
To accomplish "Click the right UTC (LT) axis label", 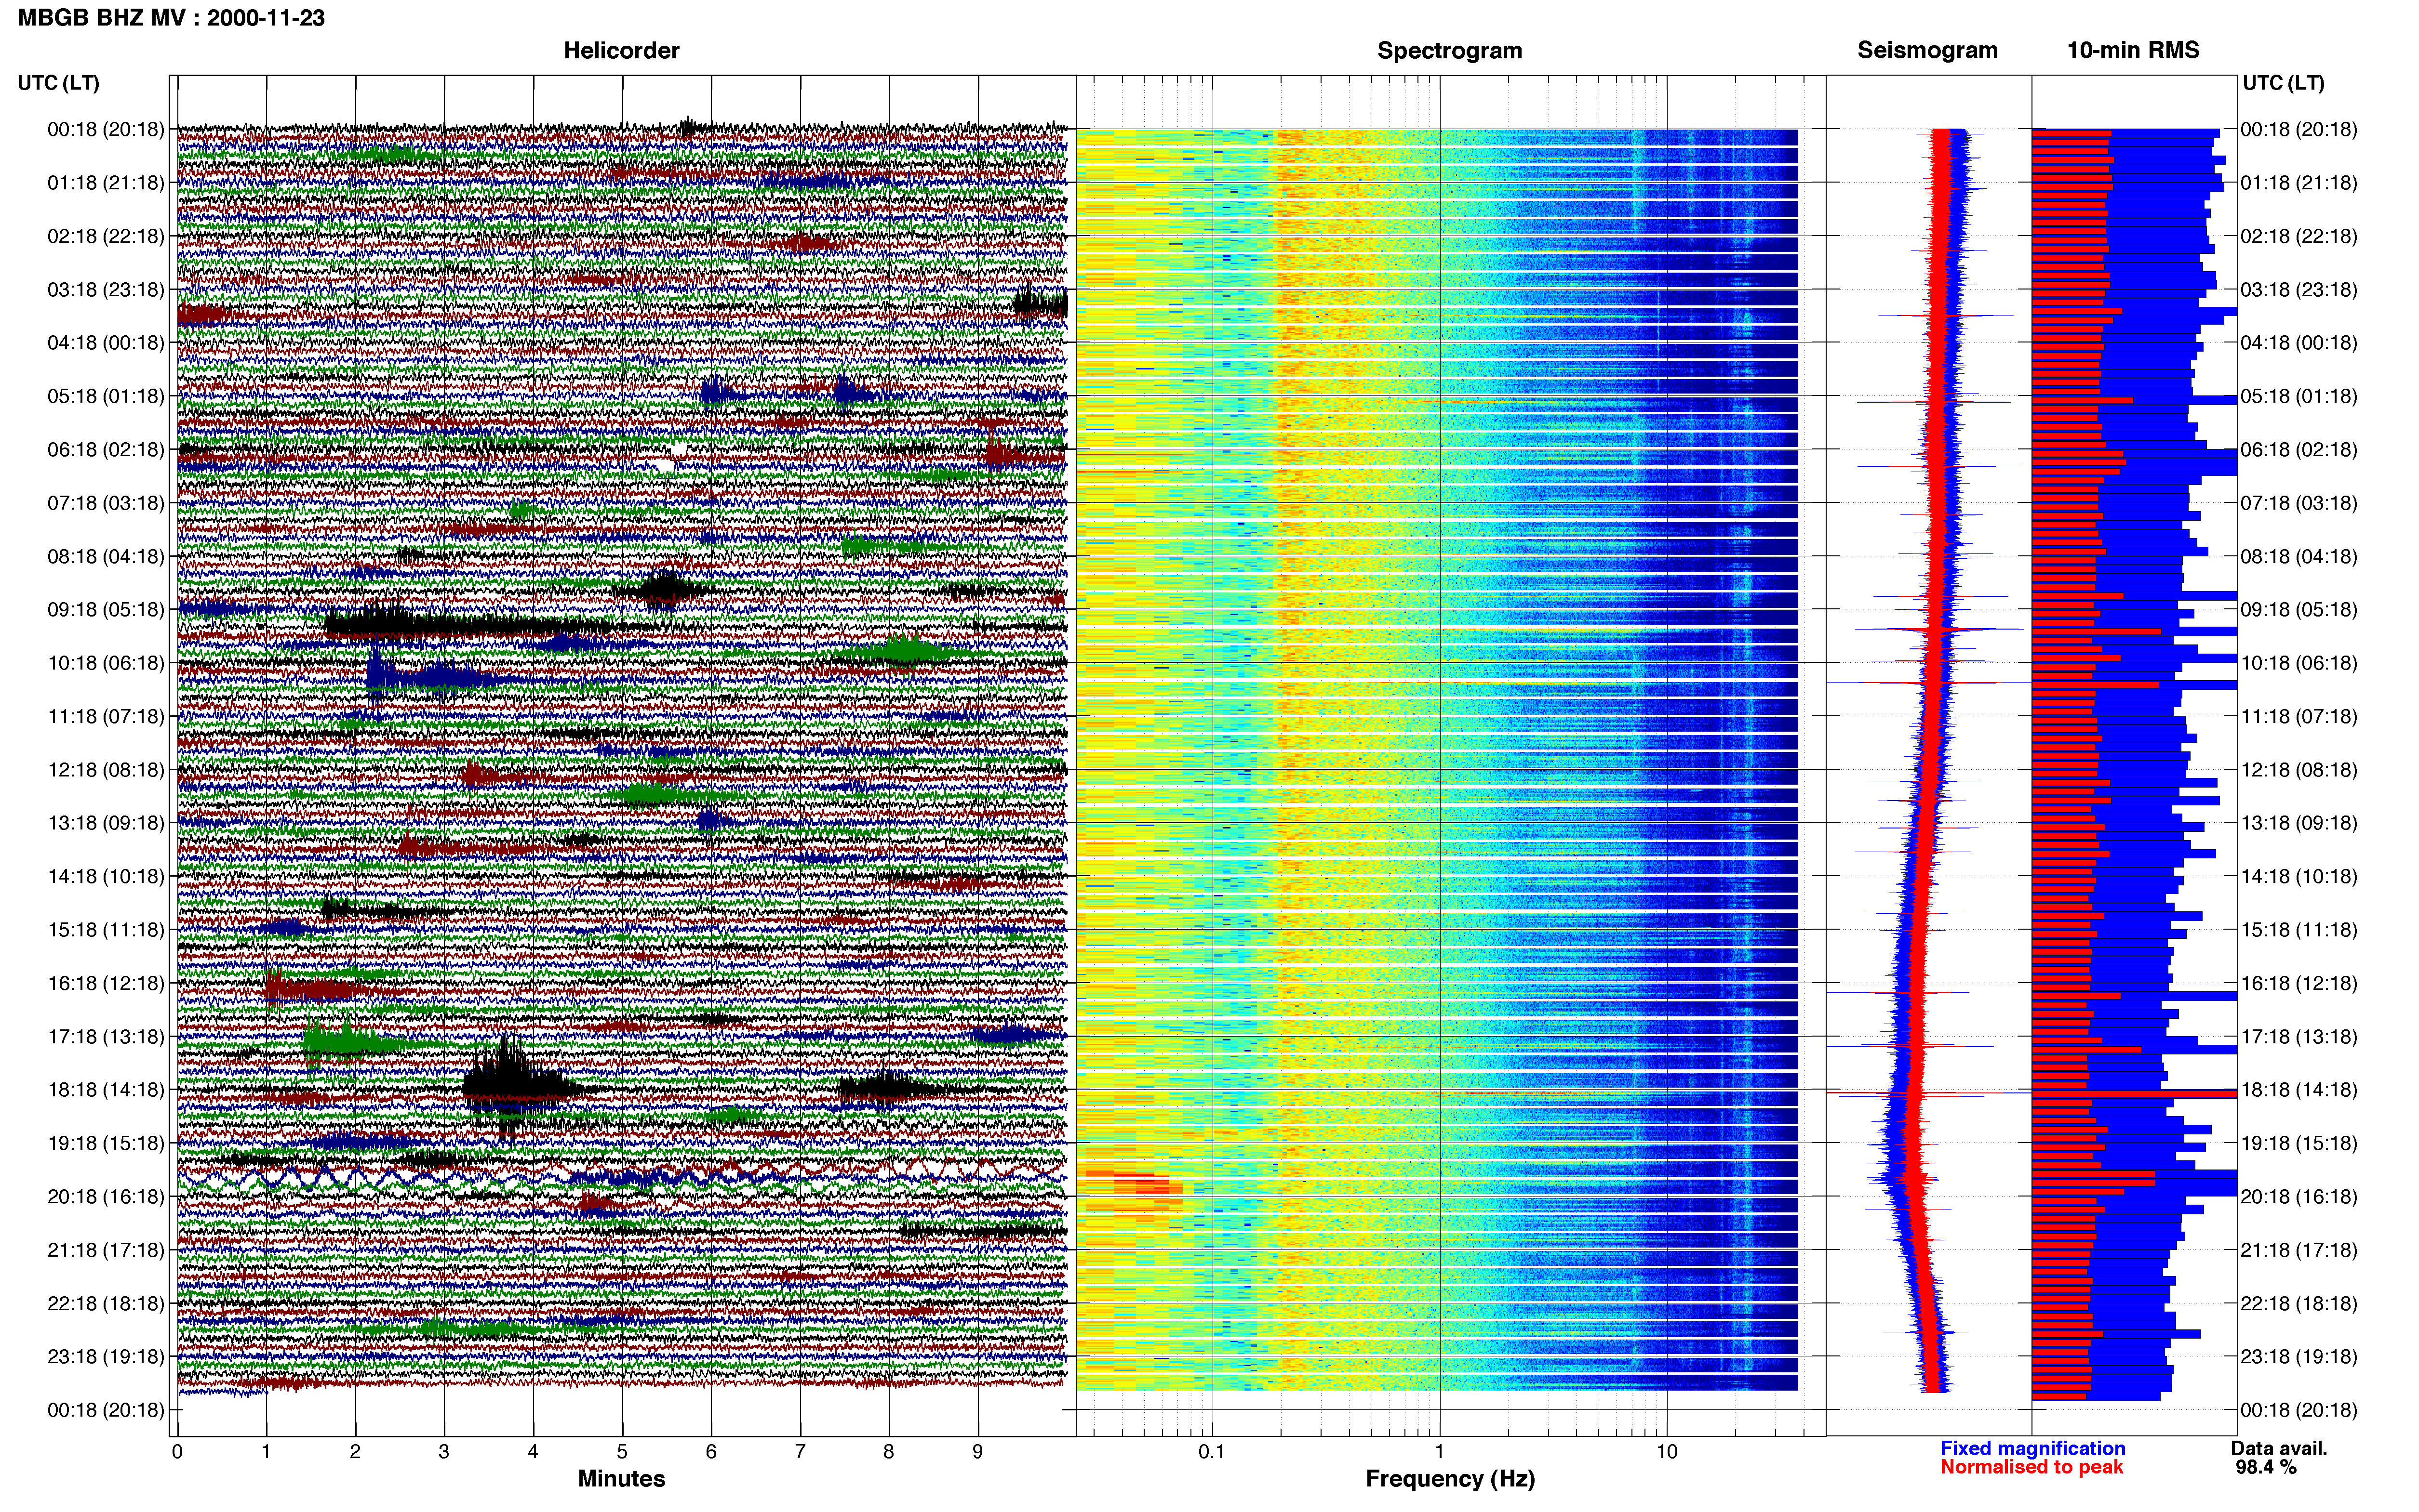I will tap(2284, 83).
